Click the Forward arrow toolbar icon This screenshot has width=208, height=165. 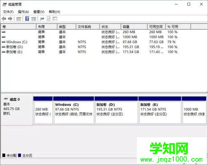[10, 19]
